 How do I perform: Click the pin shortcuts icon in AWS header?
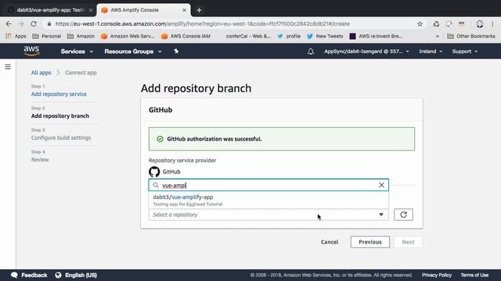pos(176,51)
